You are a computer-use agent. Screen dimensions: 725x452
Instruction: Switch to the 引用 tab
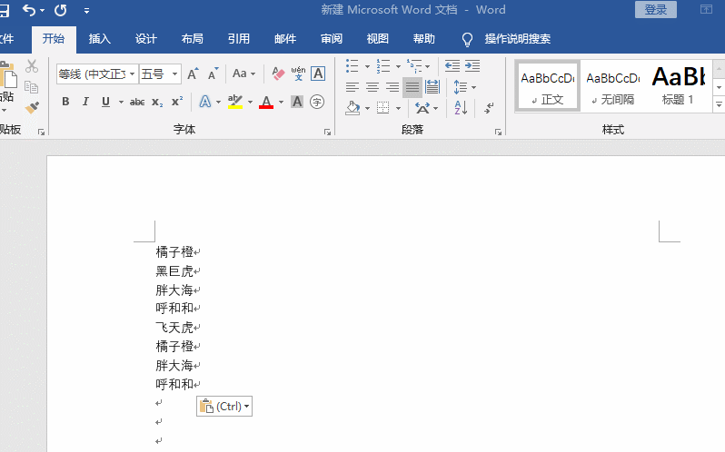[239, 39]
